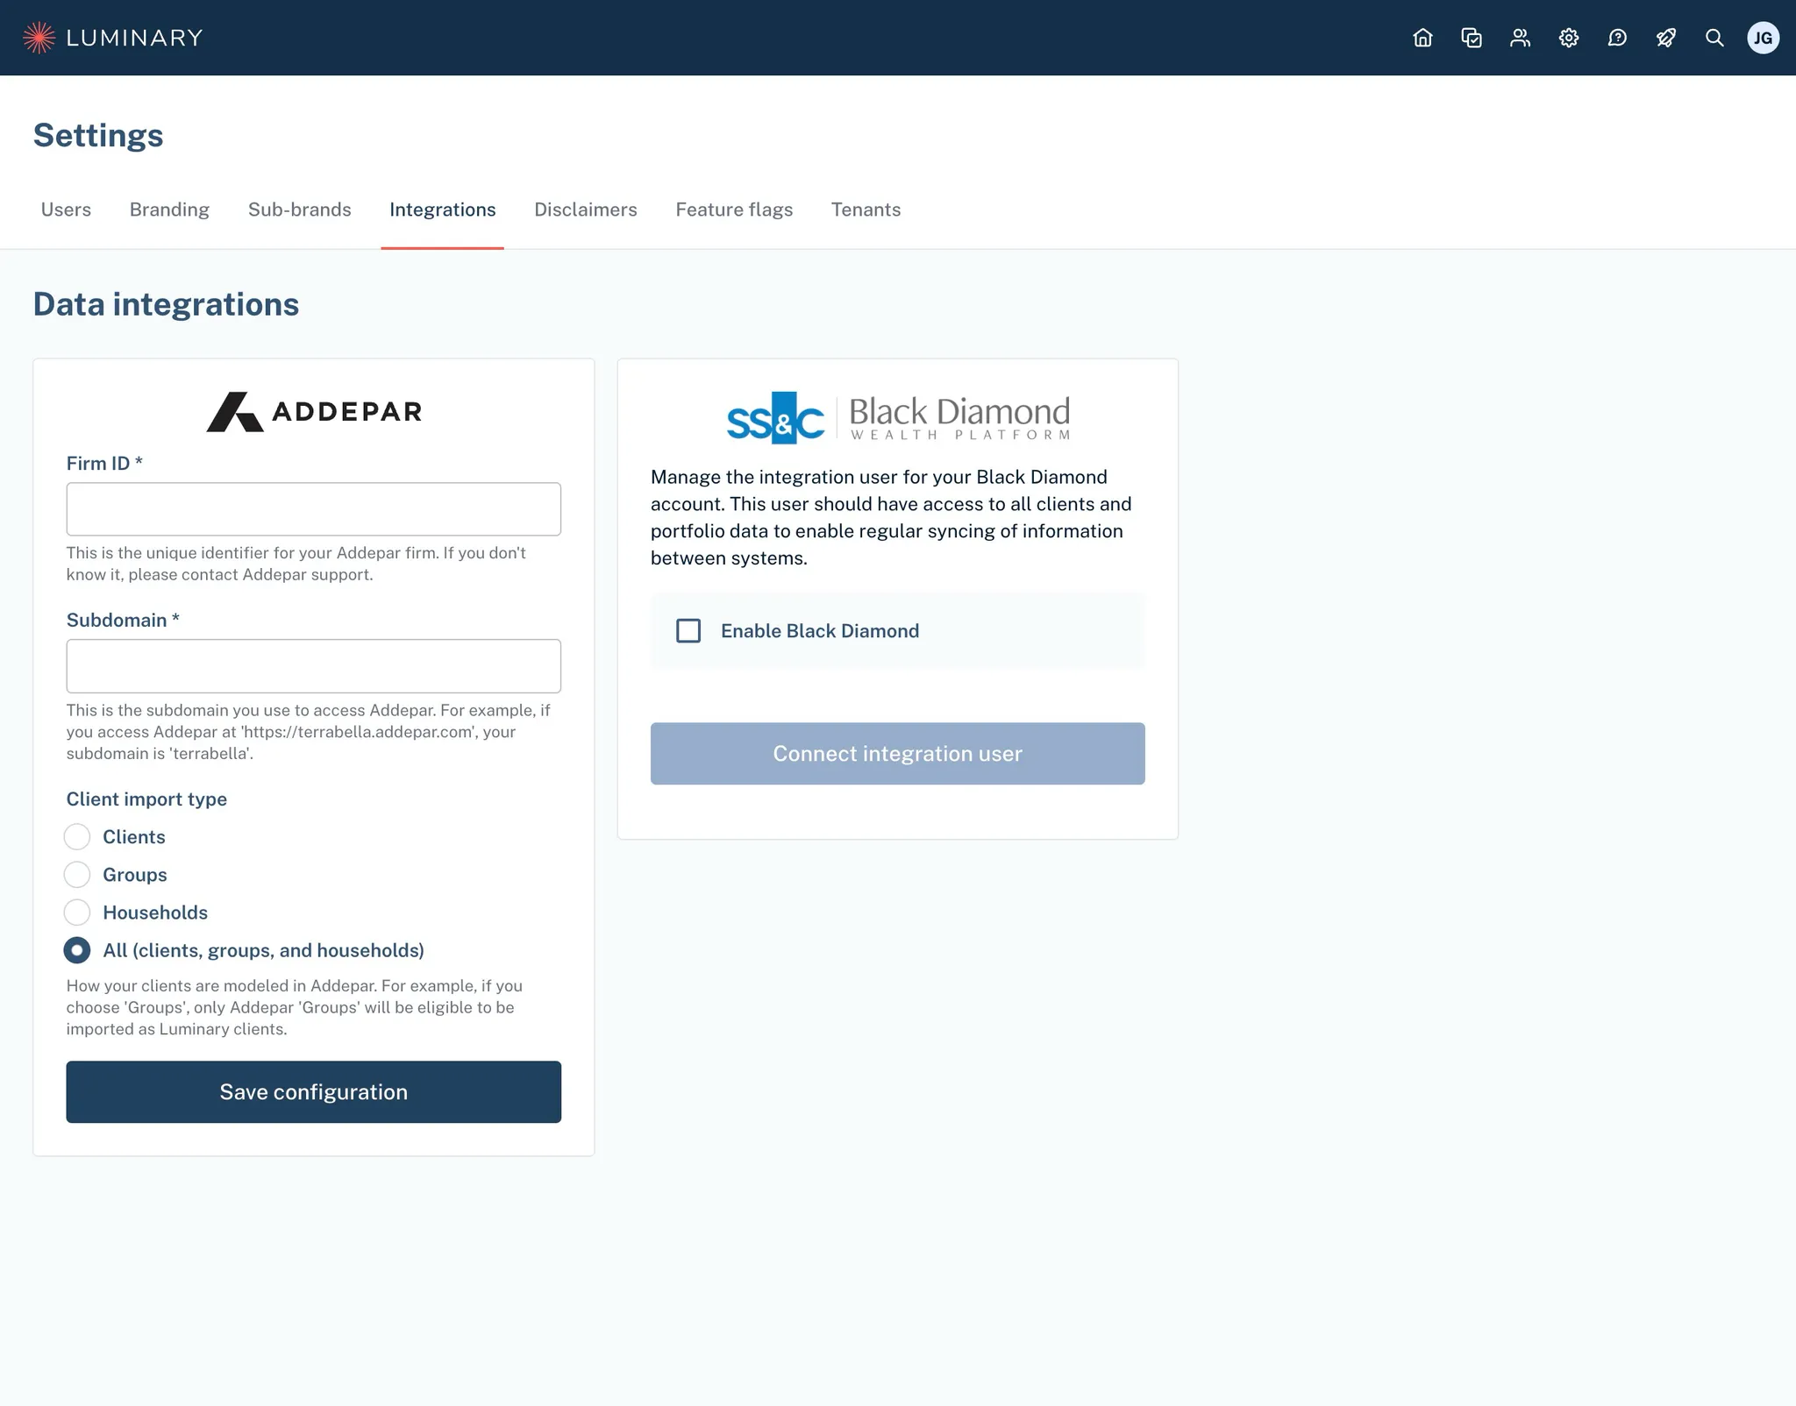Click the SS&C Black Diamond logo

[x=898, y=417]
